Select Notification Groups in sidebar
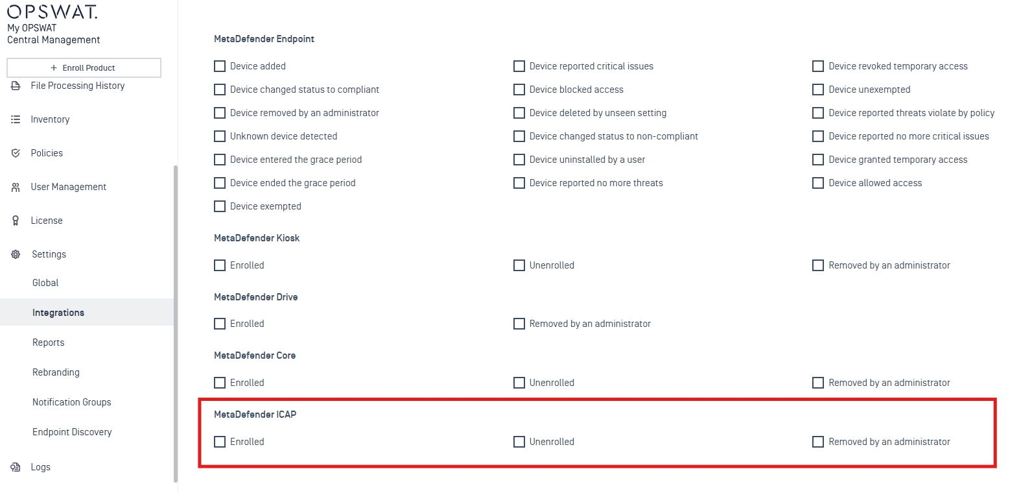 (72, 402)
